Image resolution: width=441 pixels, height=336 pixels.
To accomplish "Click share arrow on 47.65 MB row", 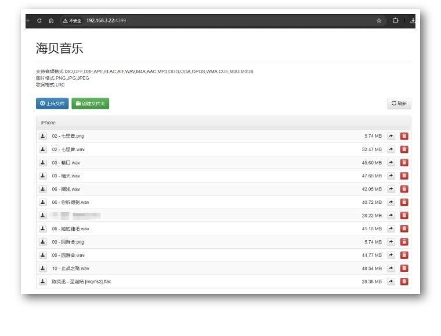I will point(391,176).
